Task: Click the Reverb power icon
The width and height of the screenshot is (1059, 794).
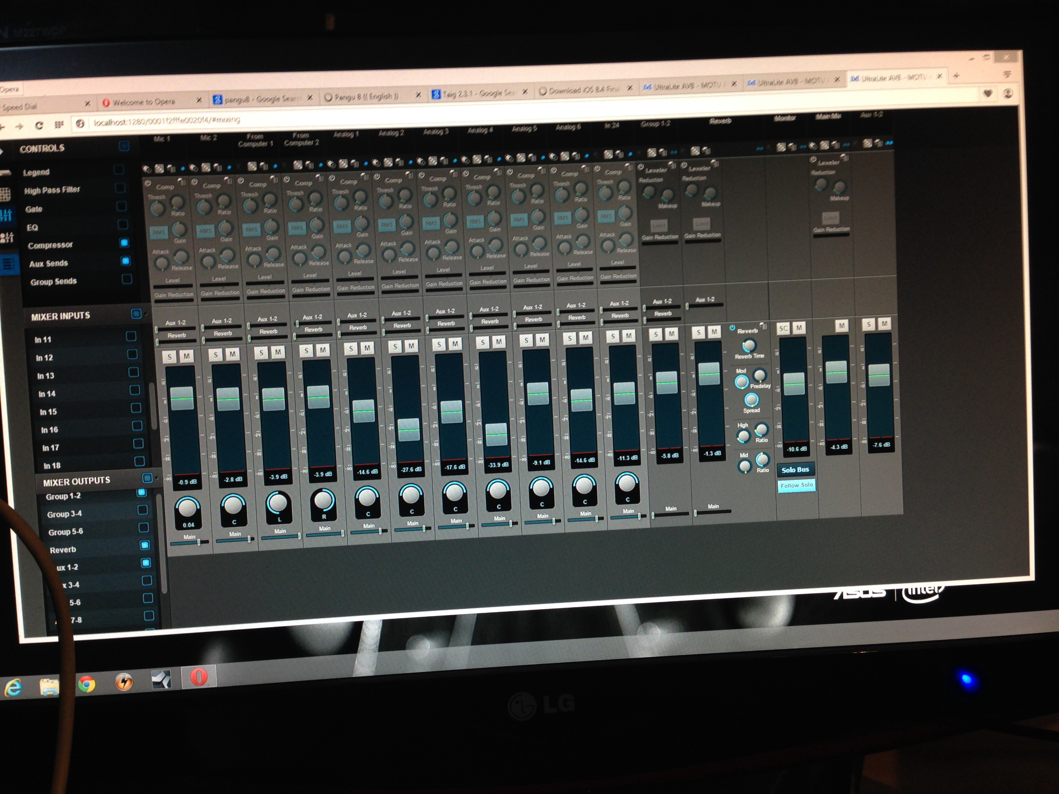Action: [x=732, y=328]
